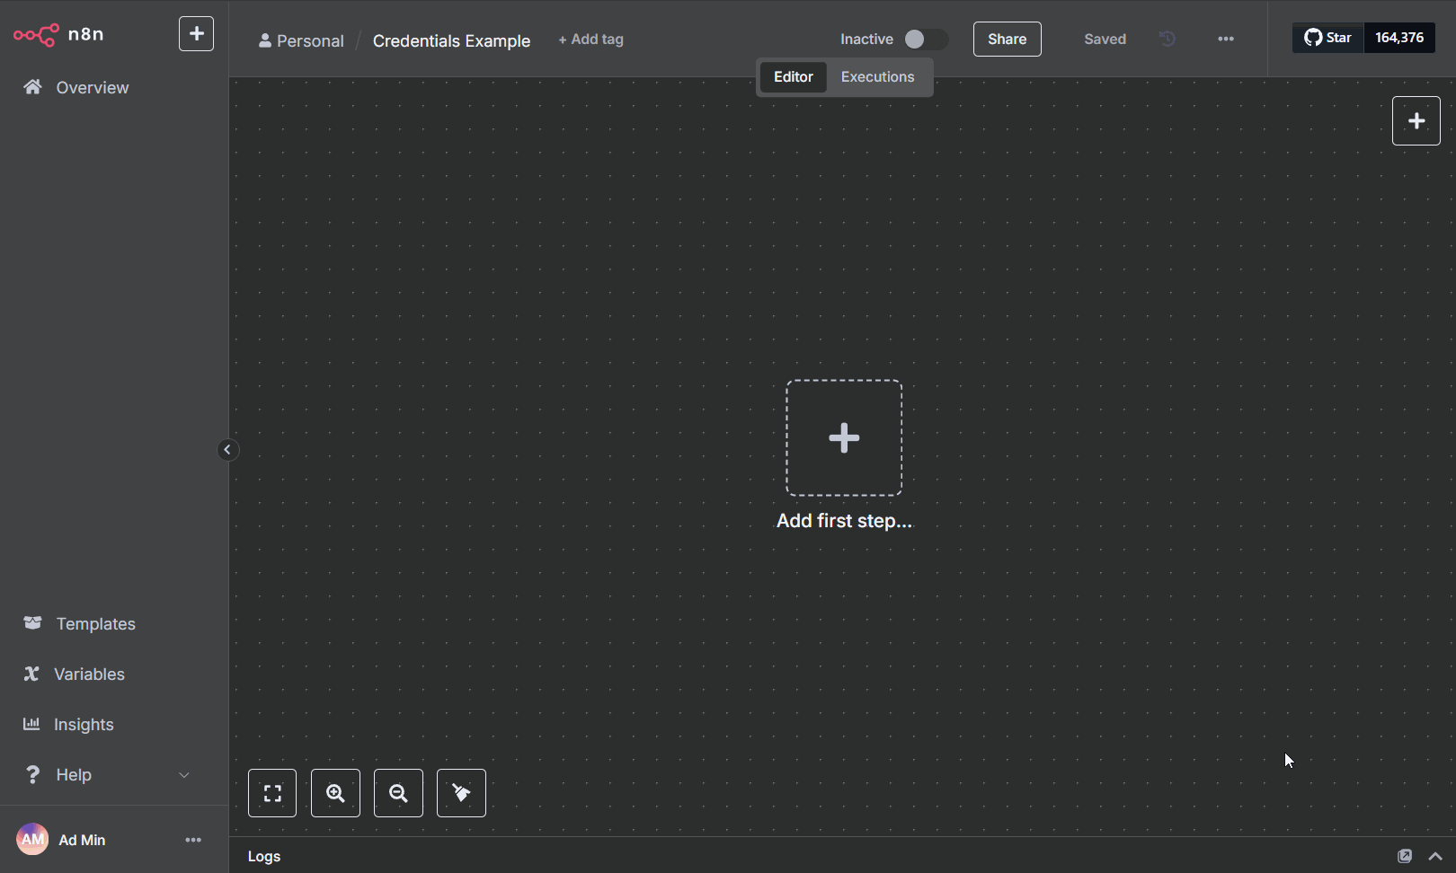Go to the Personal project breadcrumb
Viewport: 1456px width, 873px height.
pos(301,40)
